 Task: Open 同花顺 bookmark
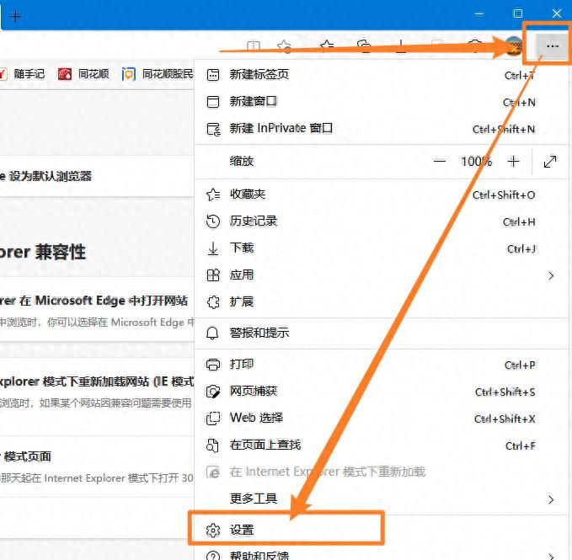(x=83, y=74)
